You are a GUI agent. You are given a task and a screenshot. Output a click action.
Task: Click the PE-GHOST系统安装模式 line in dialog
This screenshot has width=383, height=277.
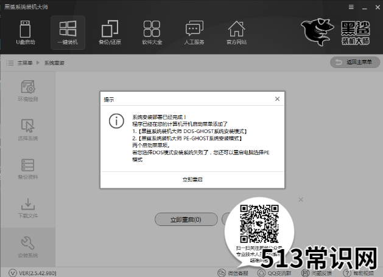tap(187, 138)
